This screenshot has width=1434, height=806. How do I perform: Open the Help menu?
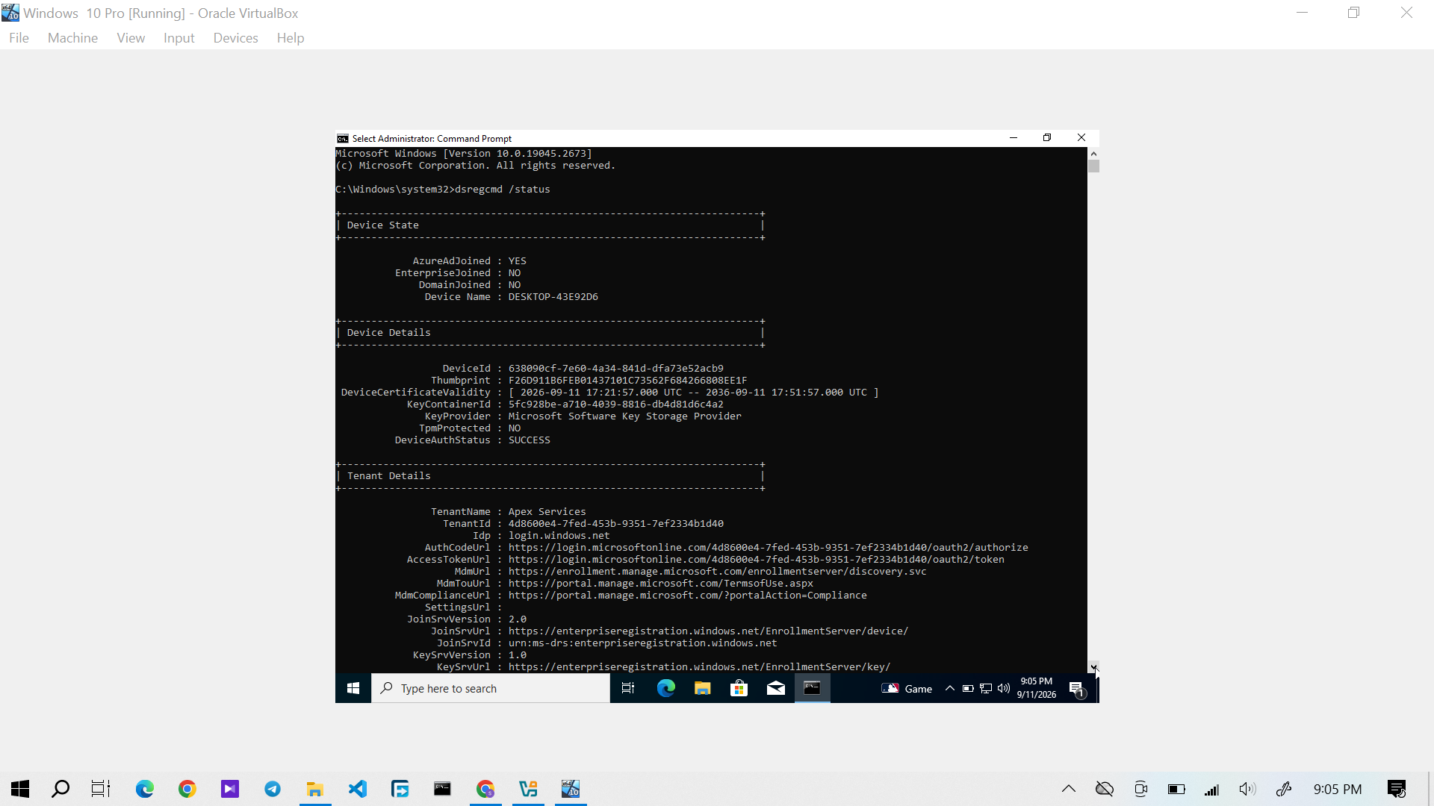coord(290,38)
